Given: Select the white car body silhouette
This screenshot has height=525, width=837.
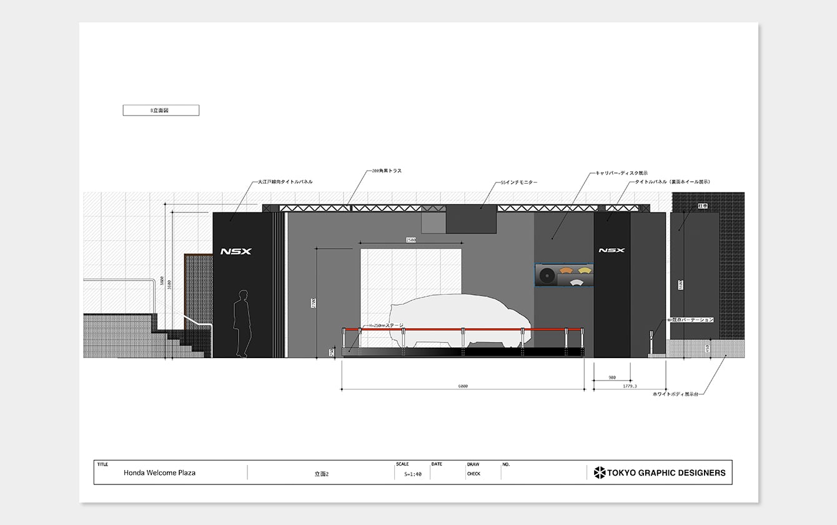Looking at the screenshot, I should point(459,321).
